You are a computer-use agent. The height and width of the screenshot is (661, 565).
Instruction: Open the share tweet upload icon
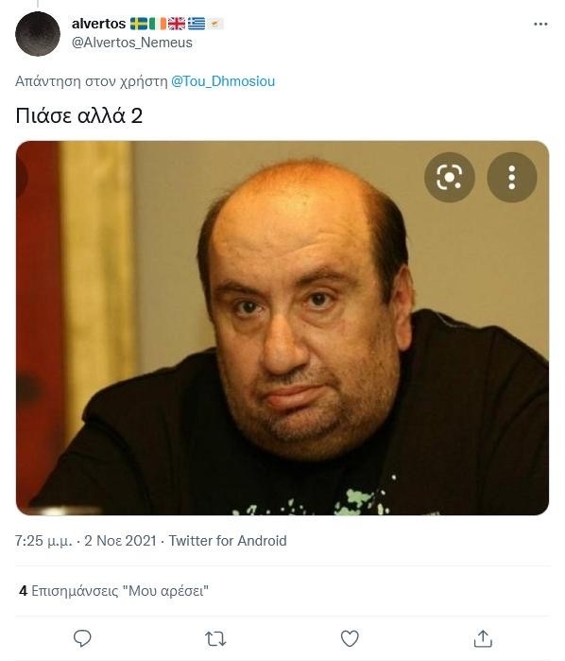pyautogui.click(x=483, y=638)
